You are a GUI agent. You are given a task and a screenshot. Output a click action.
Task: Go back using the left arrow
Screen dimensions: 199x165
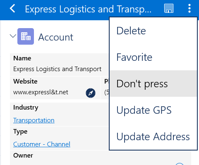[x=12, y=9]
